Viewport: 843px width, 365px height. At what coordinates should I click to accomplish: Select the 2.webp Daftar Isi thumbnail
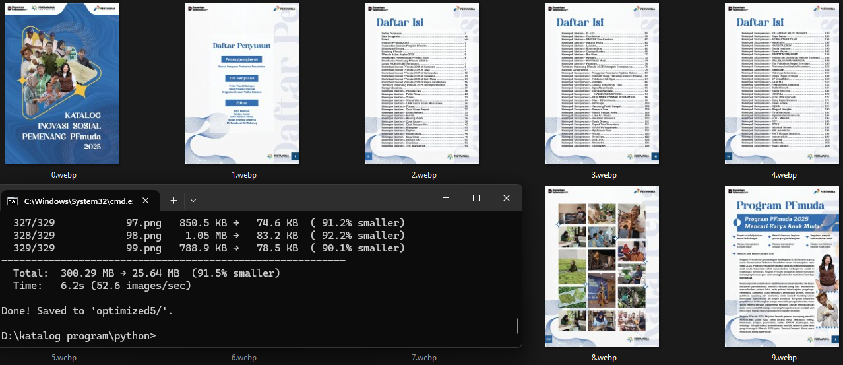coord(423,84)
